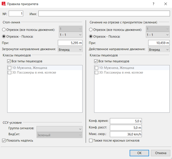Click the 'Конф. время' input field
The width and height of the screenshot is (172, 159).
pyautogui.click(x=126, y=121)
